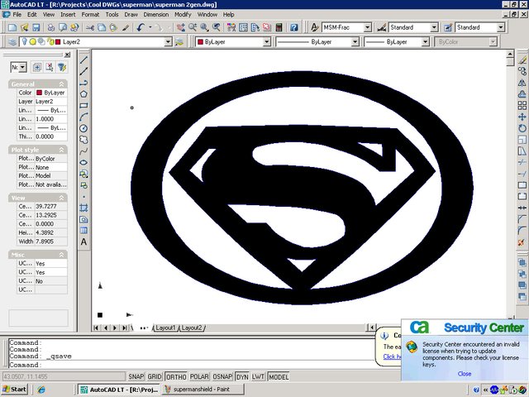Click the Erase tool in Modify toolbar
The height and width of the screenshot is (397, 529).
tap(522, 60)
